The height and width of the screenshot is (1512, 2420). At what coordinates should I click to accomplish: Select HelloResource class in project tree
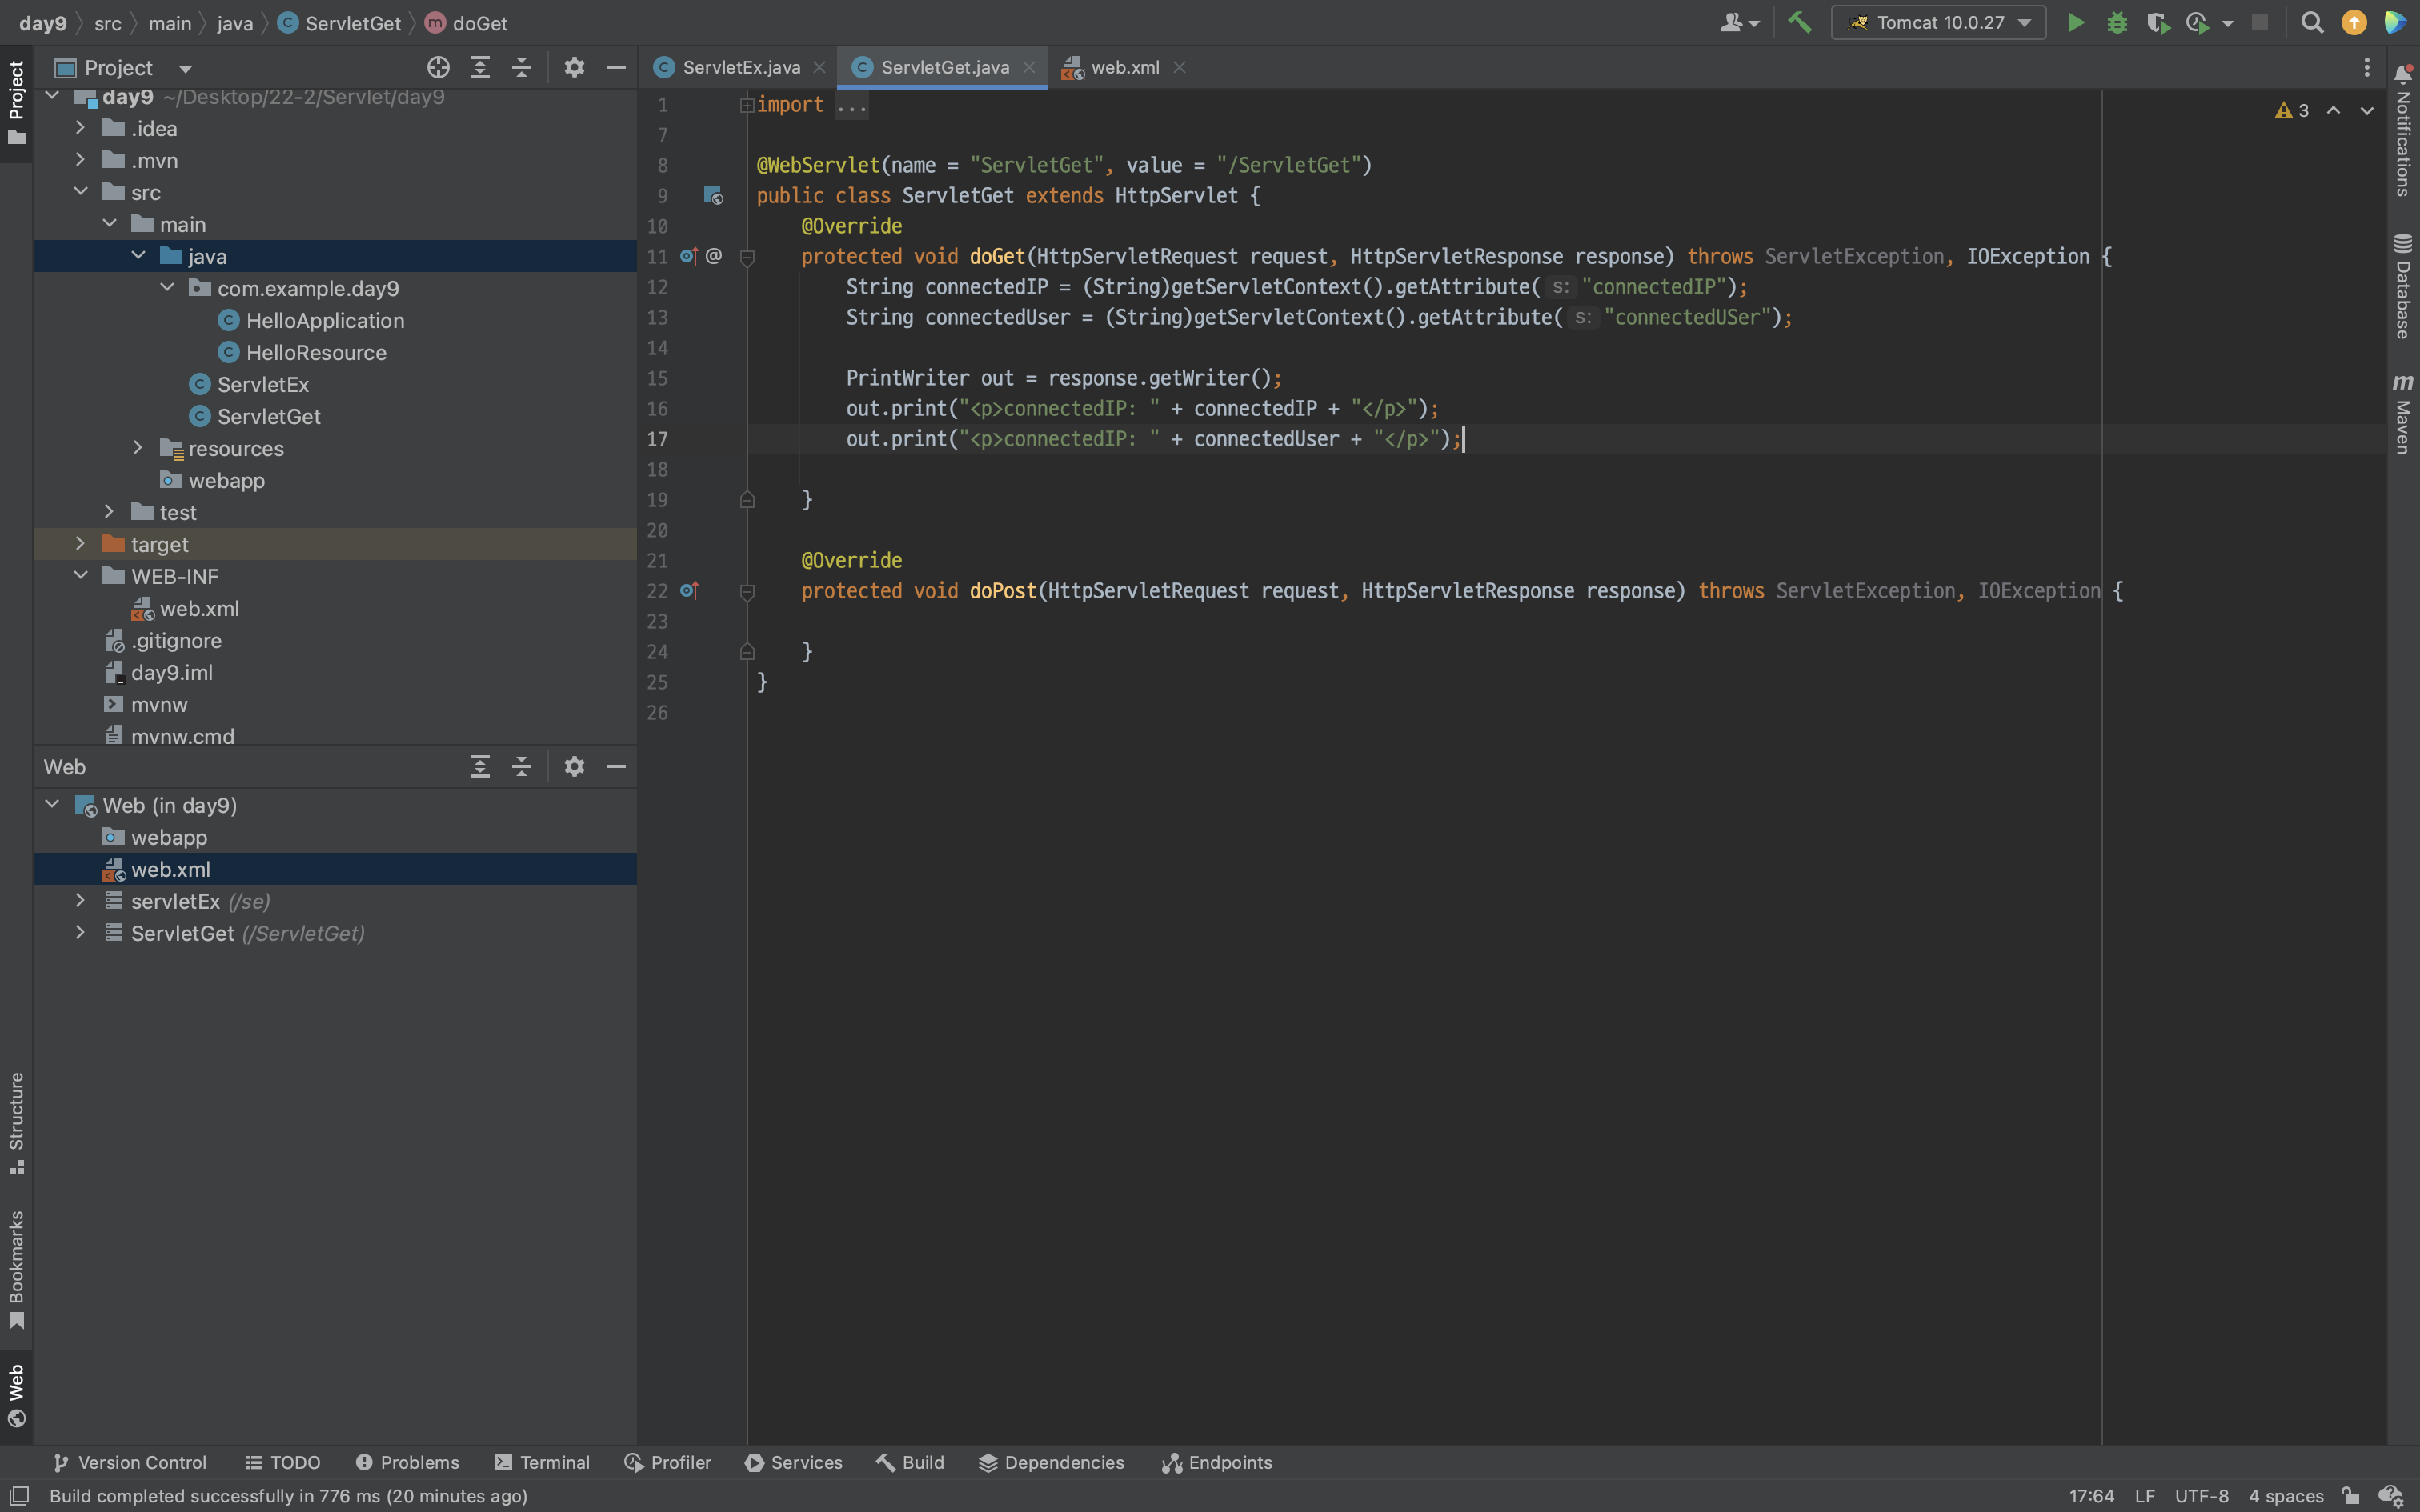pos(316,353)
